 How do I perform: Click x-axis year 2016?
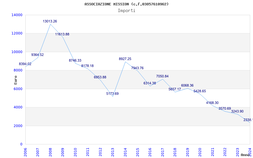(150, 152)
